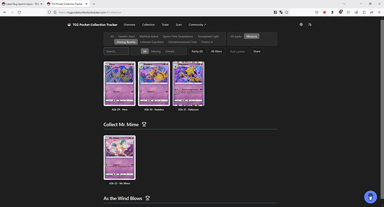Select the Extradimensional Crisis expansion

click(183, 42)
